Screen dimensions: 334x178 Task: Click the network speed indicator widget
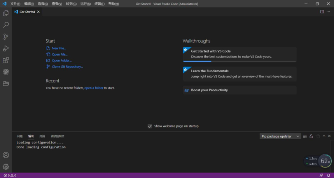(311, 161)
